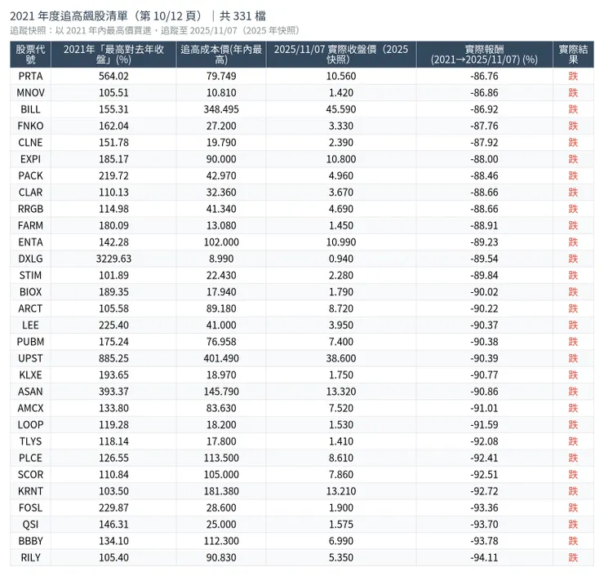The height and width of the screenshot is (576, 604).
Task: Select the SCOR ticker cell
Action: [30, 474]
